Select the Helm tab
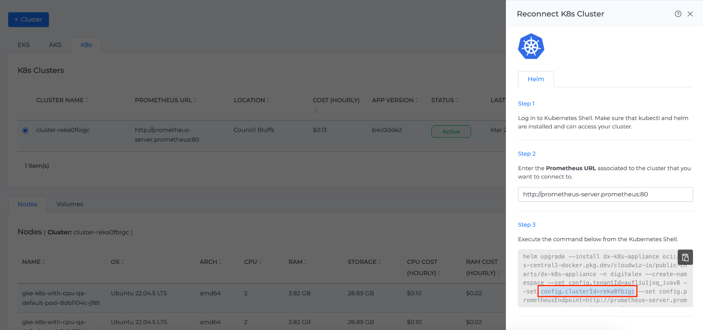 pyautogui.click(x=536, y=79)
